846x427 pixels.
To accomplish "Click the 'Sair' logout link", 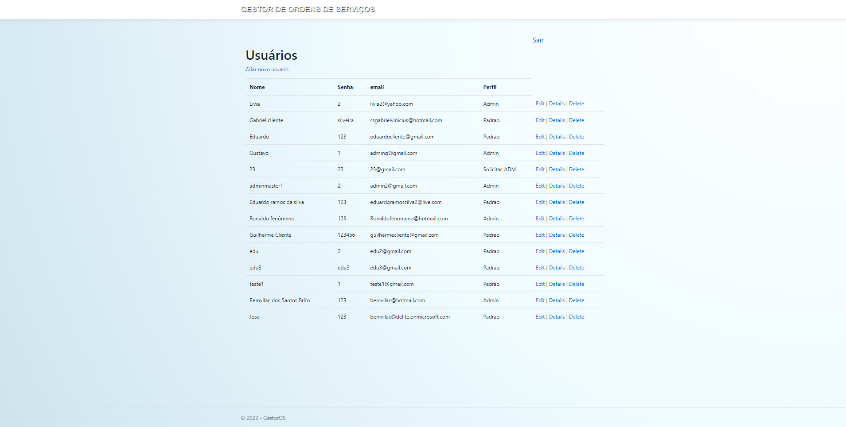I will tap(538, 40).
